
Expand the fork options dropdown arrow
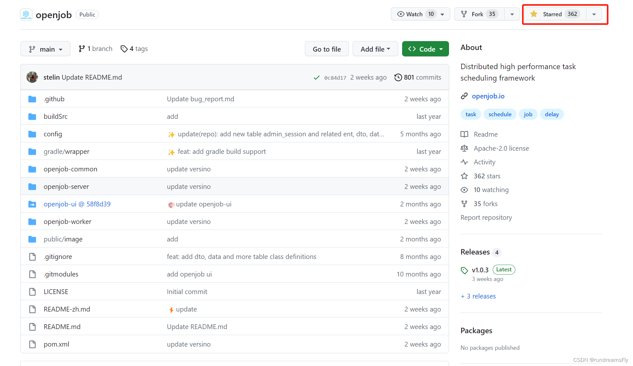click(x=512, y=14)
